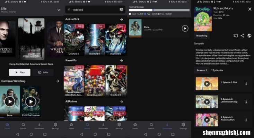This screenshot has height=138, width=254.
Task: Resume S1:E1 The Expanse play icon
Action: coord(30,101)
